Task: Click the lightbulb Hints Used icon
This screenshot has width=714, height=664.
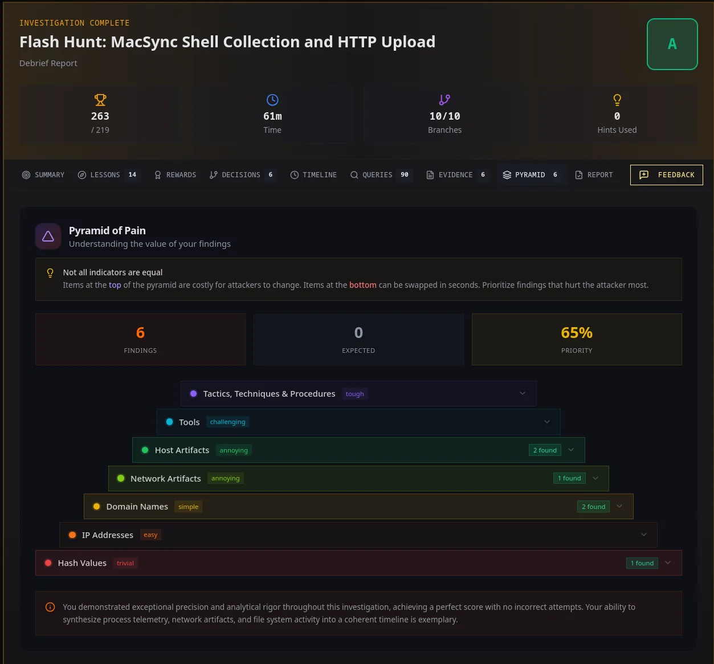Action: (617, 100)
